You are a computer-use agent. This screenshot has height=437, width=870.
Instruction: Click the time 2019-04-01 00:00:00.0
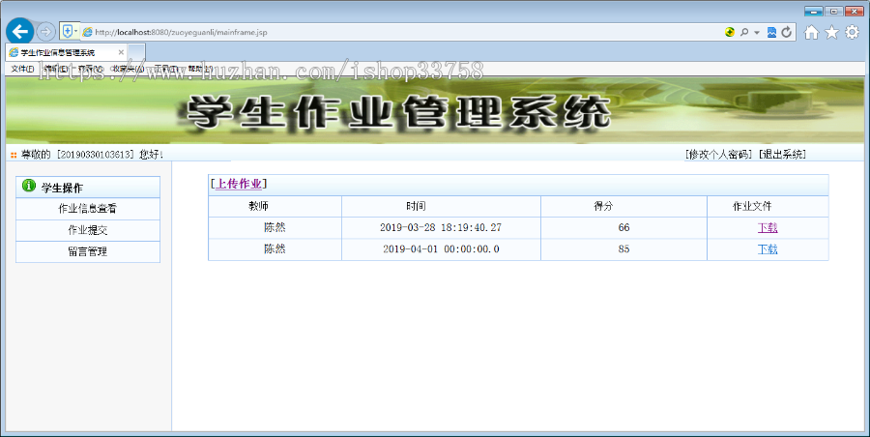(x=441, y=249)
